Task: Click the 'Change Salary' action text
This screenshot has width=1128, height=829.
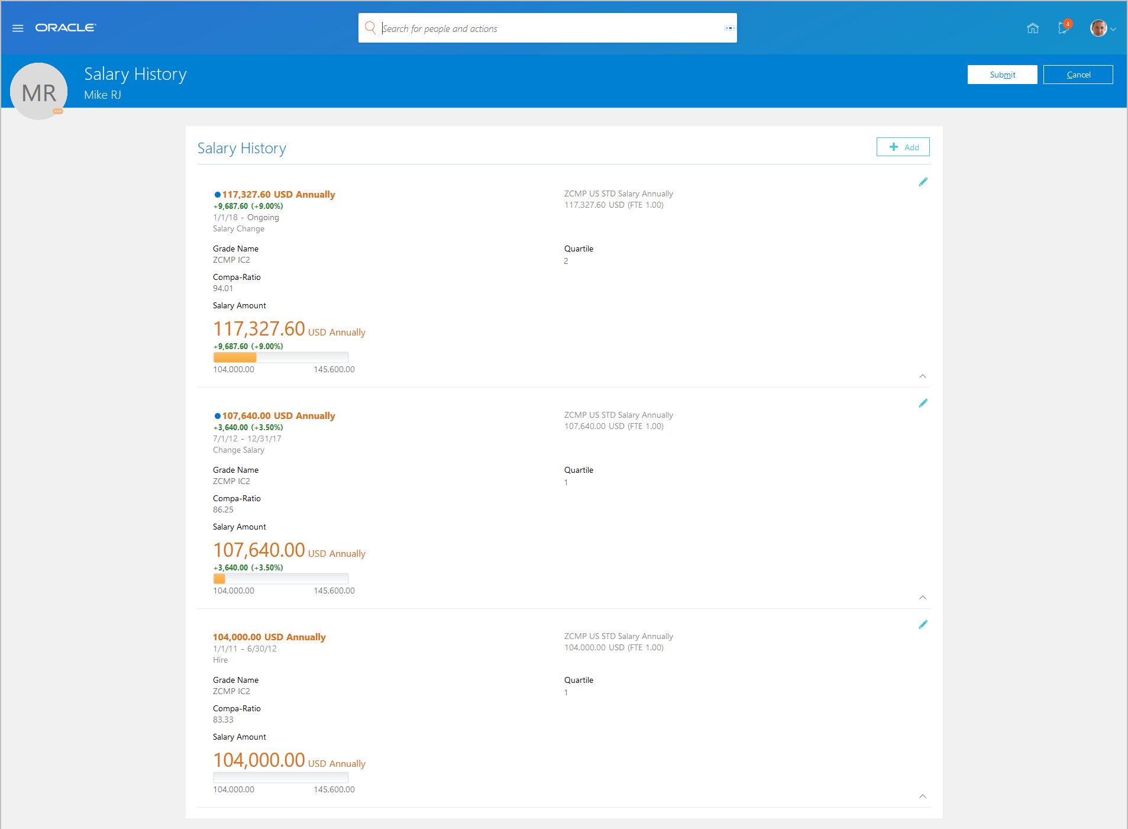Action: [238, 450]
